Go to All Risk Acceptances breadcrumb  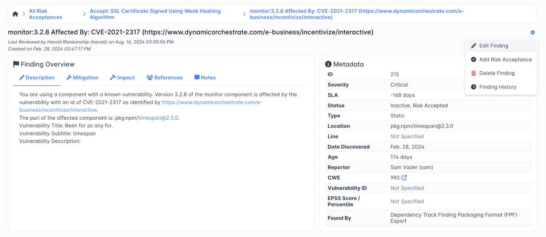(x=45, y=14)
